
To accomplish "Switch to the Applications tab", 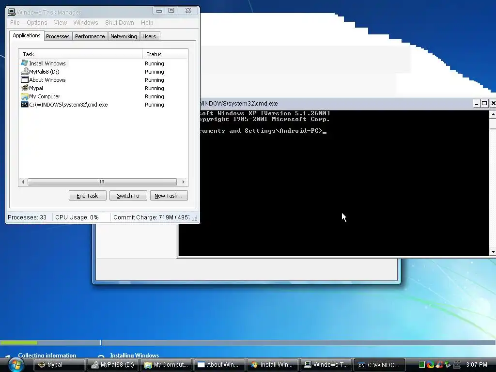I will (x=27, y=35).
